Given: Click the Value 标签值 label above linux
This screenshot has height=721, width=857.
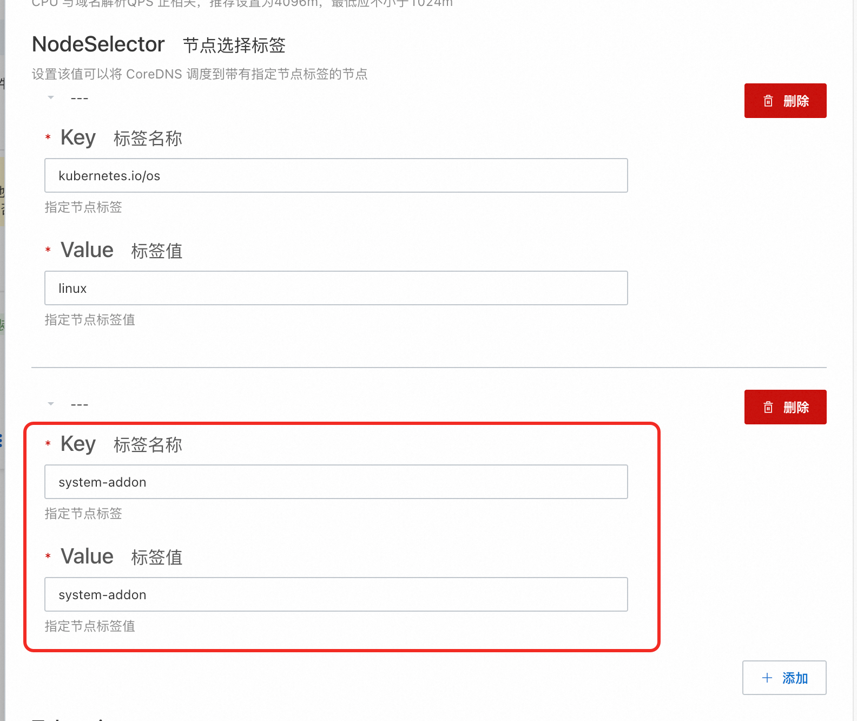Looking at the screenshot, I should [121, 251].
